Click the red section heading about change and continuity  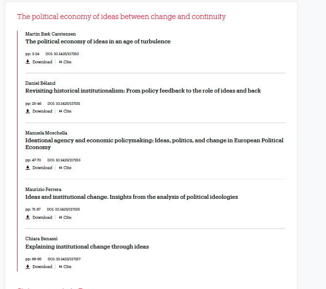coord(122,17)
